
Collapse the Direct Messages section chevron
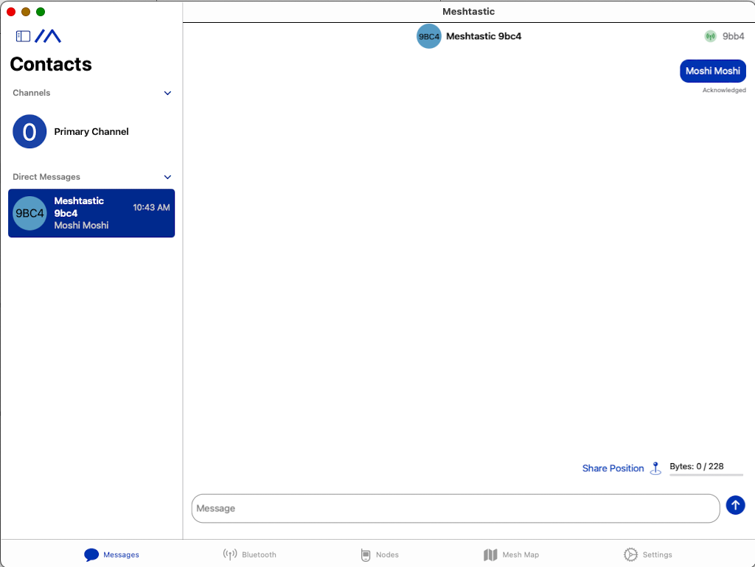click(x=167, y=177)
